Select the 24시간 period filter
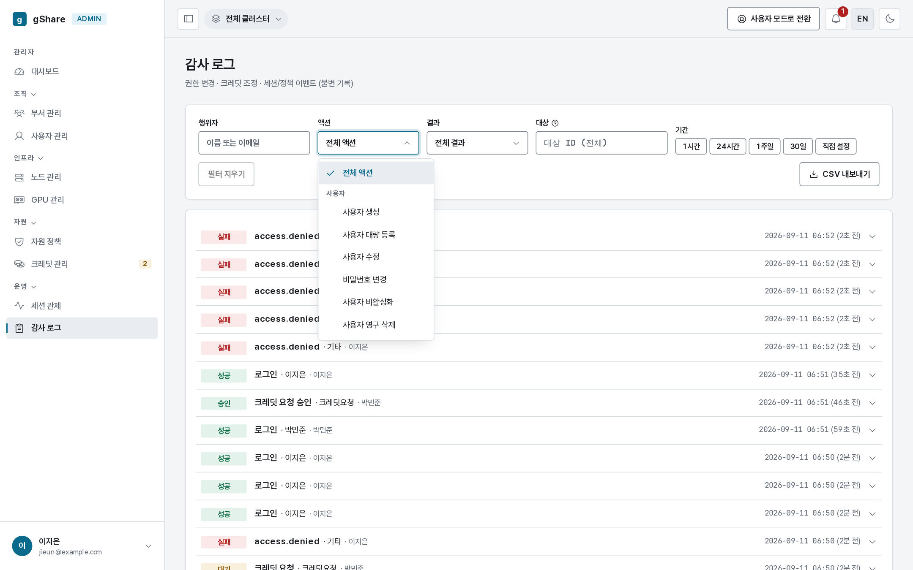The image size is (913, 570). point(727,147)
